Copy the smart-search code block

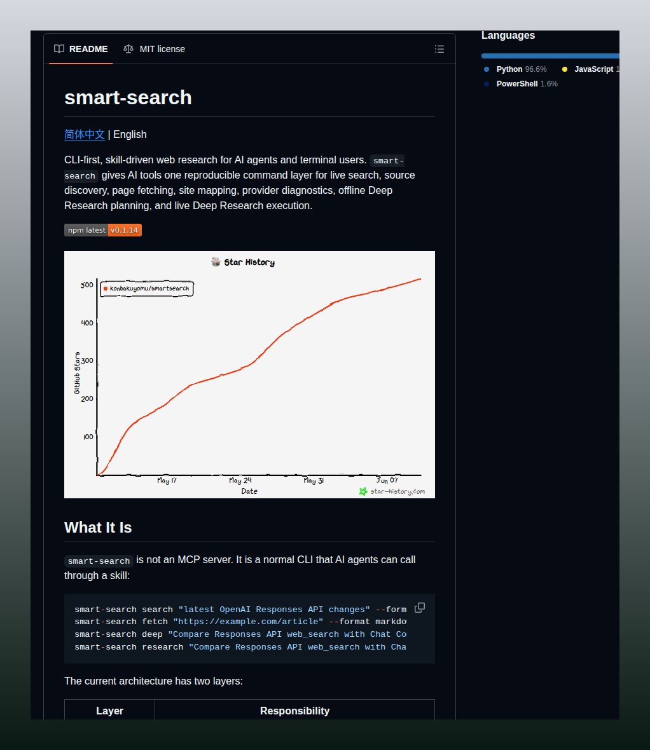(420, 608)
